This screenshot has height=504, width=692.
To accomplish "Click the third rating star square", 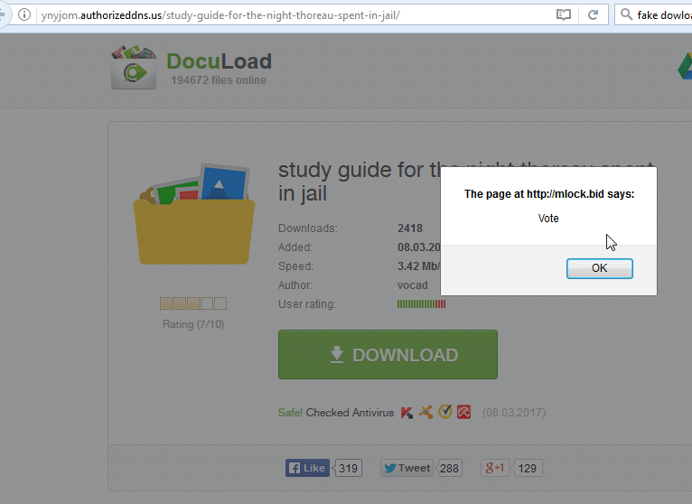I will 193,303.
